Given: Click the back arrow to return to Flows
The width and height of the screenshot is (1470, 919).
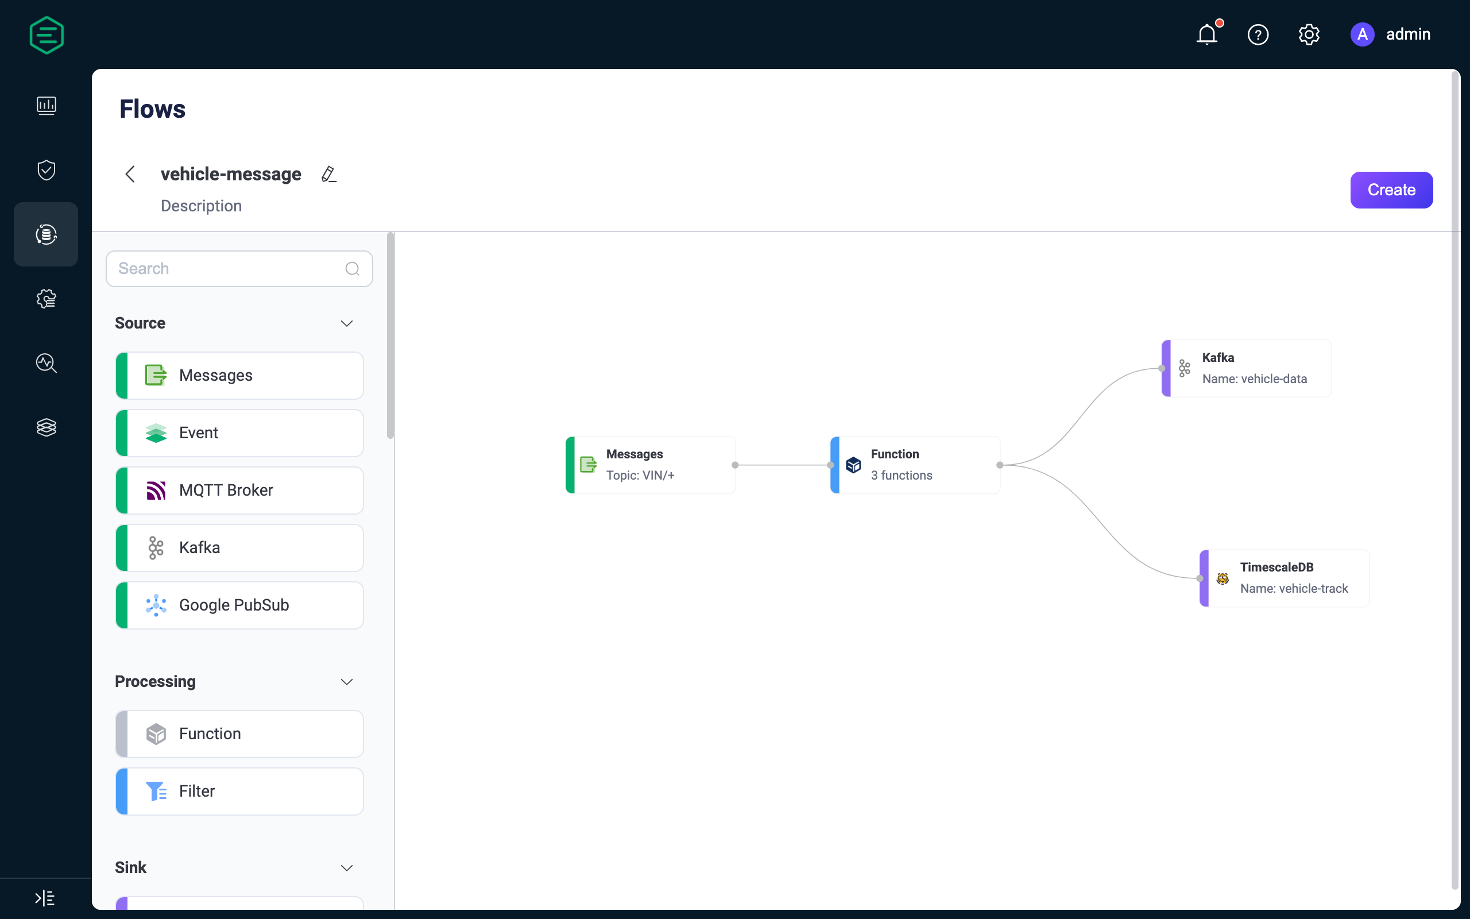Looking at the screenshot, I should (x=129, y=173).
